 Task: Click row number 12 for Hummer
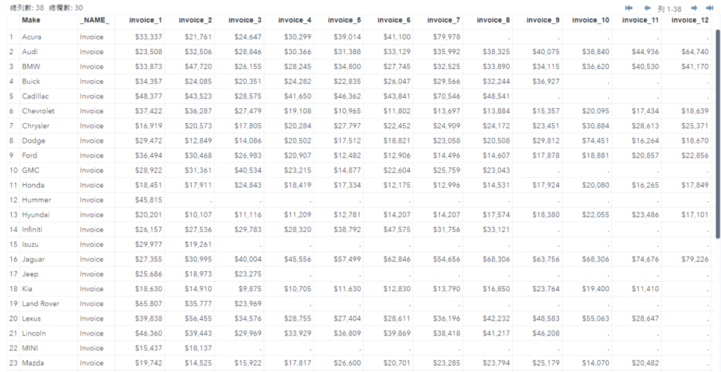click(11, 200)
